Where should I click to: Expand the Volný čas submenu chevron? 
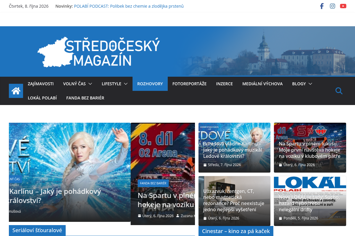click(x=90, y=84)
